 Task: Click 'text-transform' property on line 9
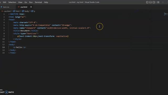pos(46,36)
